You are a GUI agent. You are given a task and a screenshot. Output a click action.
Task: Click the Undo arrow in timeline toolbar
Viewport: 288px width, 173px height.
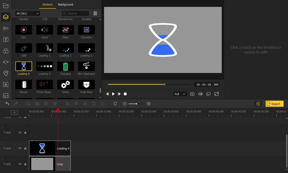7,104
